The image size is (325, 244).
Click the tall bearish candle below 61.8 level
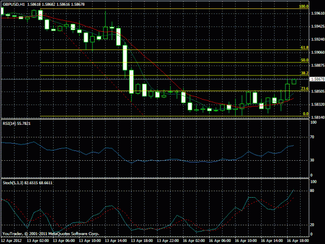click(125, 58)
